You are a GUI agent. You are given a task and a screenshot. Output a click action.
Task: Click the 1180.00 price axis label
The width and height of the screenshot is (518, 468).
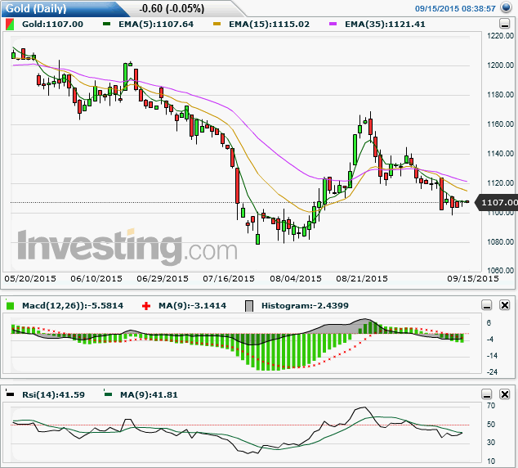(x=501, y=95)
